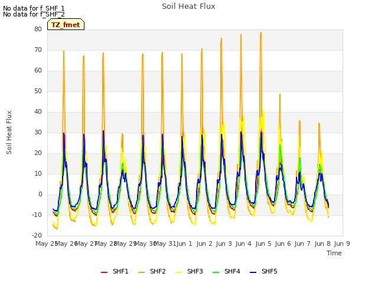
Task: Click the 'Jun 4' date tick label
Action: [243, 243]
